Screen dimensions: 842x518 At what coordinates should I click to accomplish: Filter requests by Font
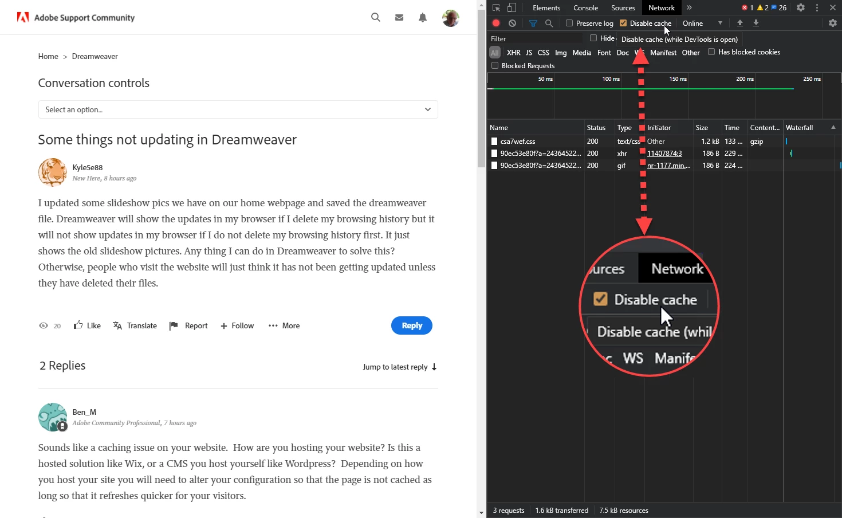(604, 52)
